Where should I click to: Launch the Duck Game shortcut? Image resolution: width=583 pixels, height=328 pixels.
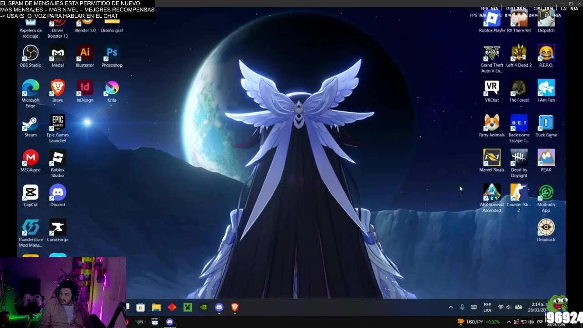click(x=546, y=126)
